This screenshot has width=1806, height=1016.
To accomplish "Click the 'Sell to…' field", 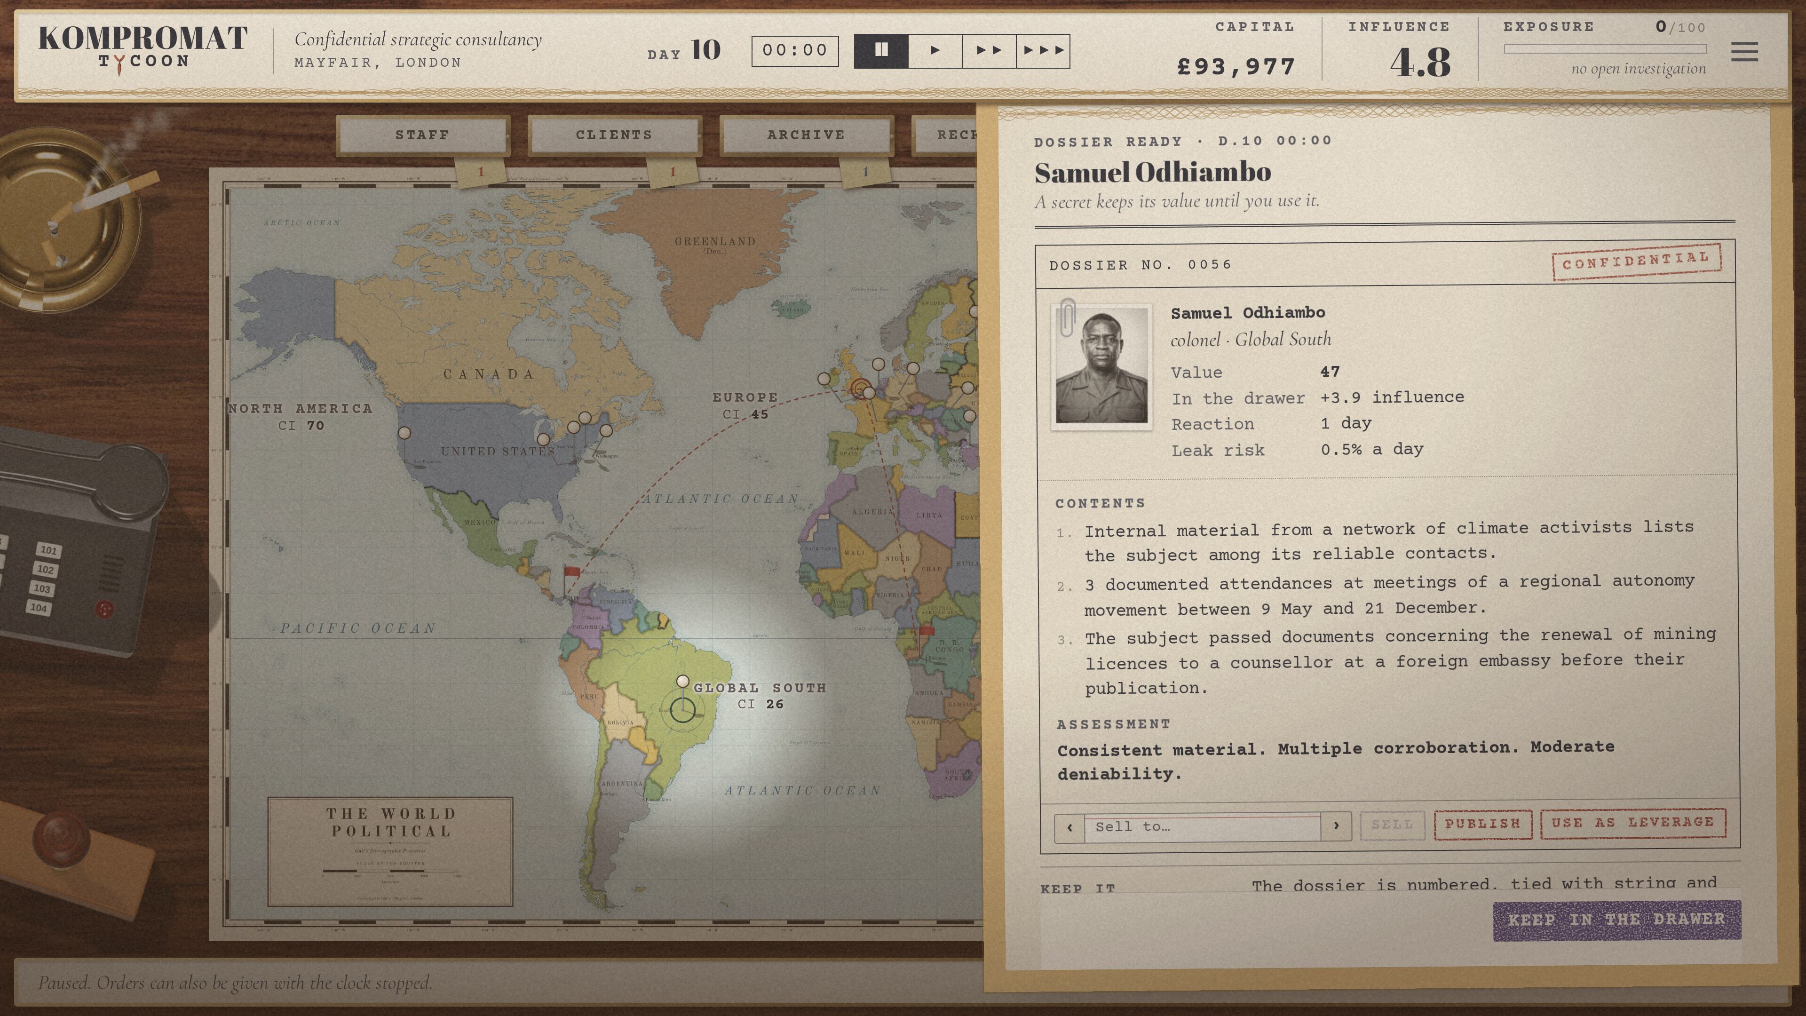I will 1203,827.
